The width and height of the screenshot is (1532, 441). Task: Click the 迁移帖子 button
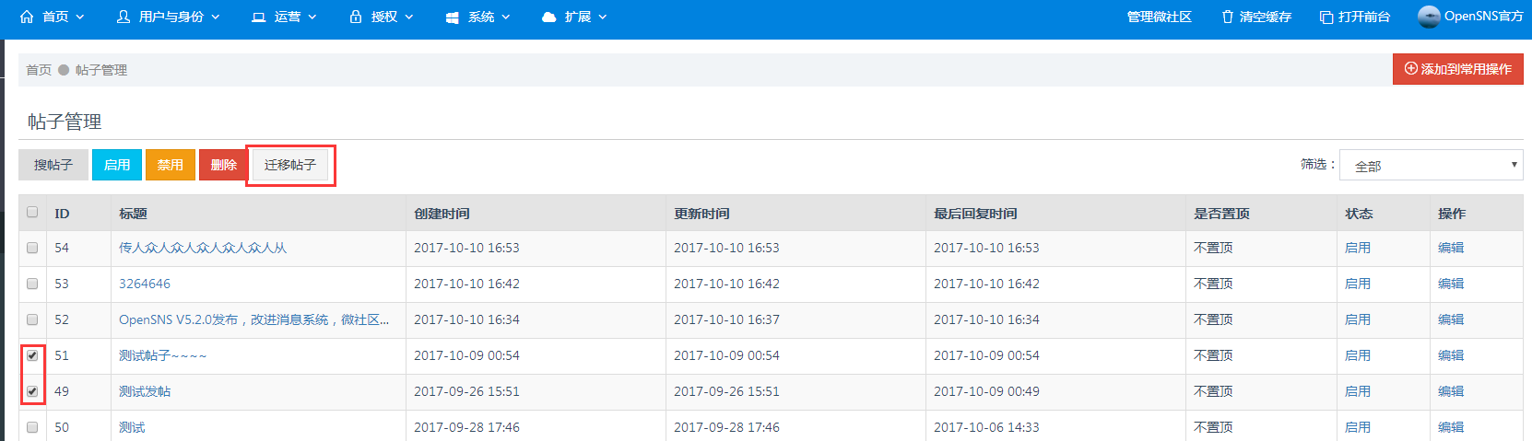click(290, 165)
